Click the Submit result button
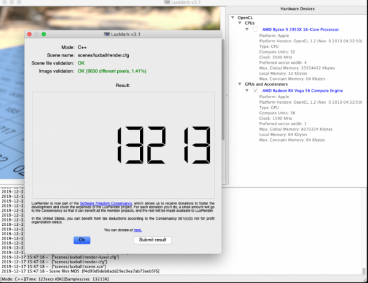 [153, 240]
